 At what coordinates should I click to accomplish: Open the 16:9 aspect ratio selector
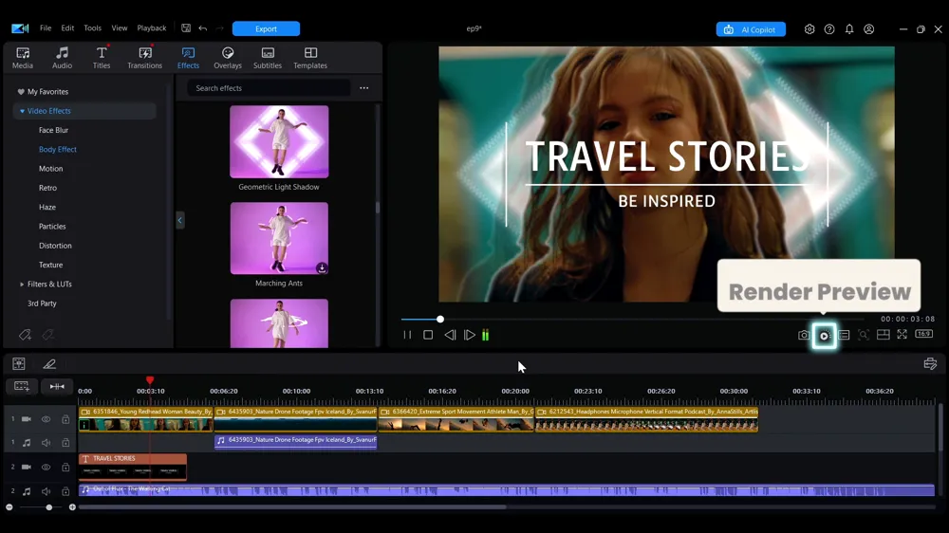click(x=923, y=334)
